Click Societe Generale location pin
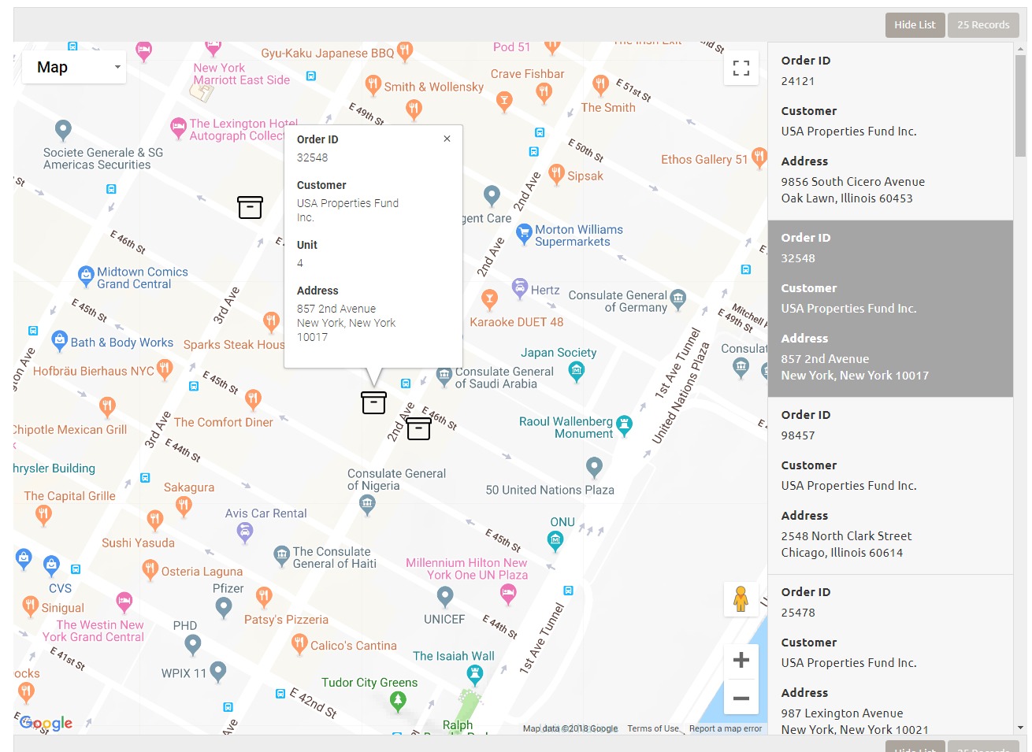This screenshot has width=1032, height=752. click(x=63, y=130)
